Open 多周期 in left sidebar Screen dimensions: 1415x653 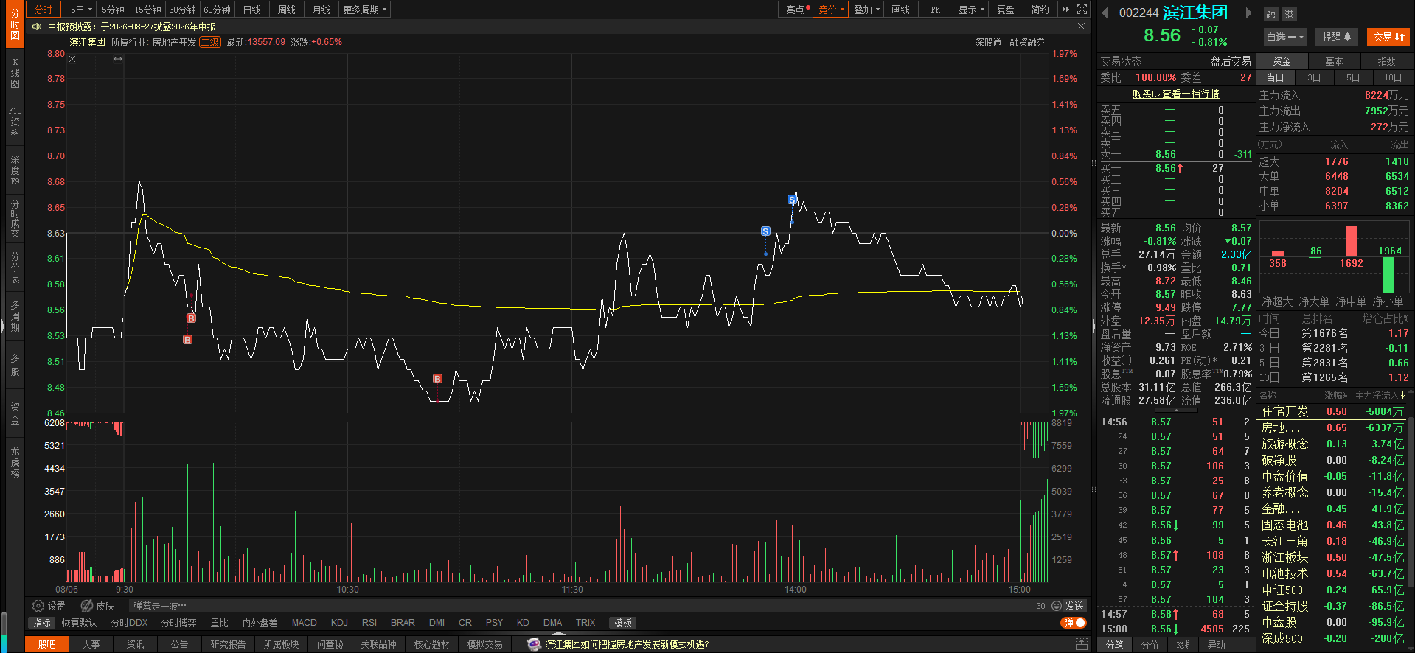pos(15,316)
